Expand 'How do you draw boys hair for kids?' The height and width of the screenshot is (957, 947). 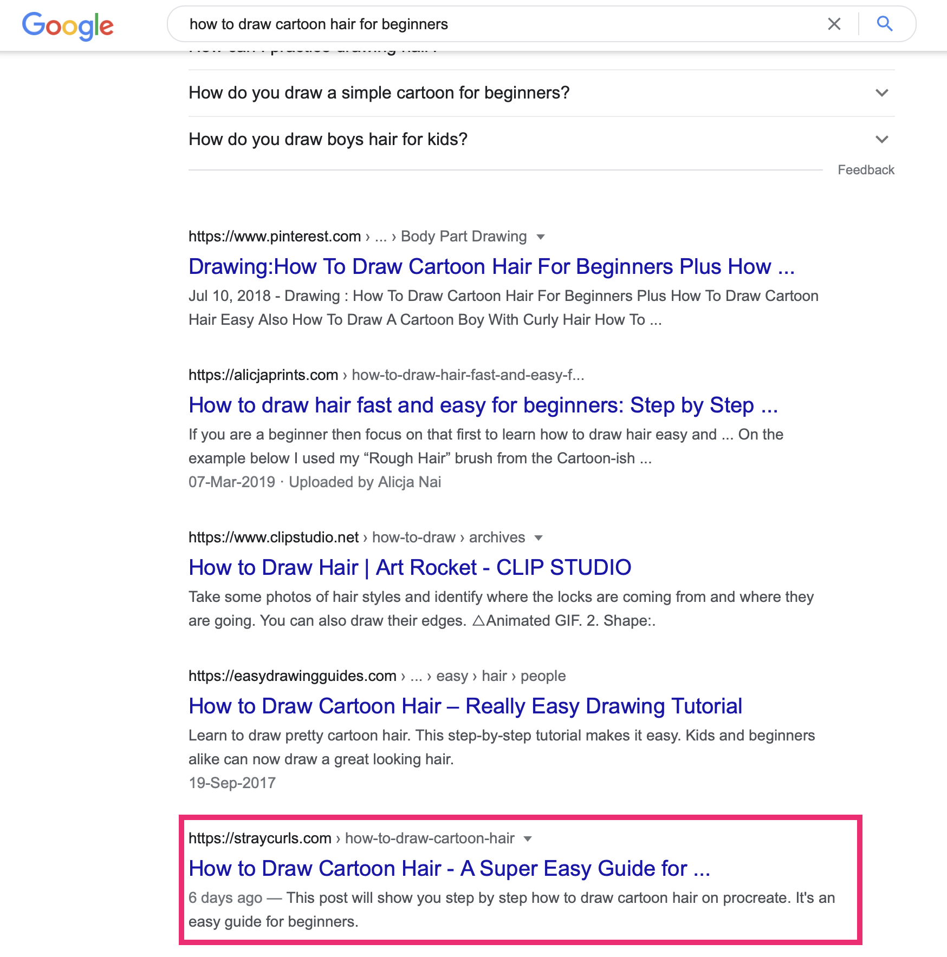(541, 140)
